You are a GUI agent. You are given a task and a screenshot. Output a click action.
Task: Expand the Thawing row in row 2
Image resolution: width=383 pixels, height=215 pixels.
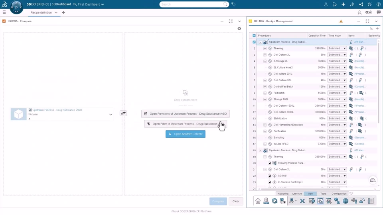pyautogui.click(x=265, y=48)
